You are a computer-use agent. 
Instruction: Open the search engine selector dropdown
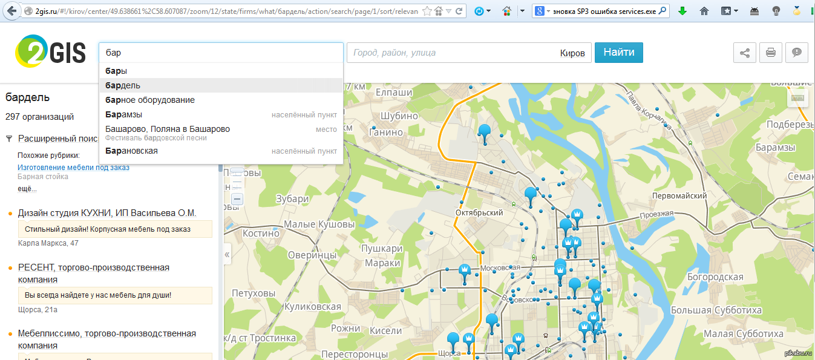coord(548,11)
